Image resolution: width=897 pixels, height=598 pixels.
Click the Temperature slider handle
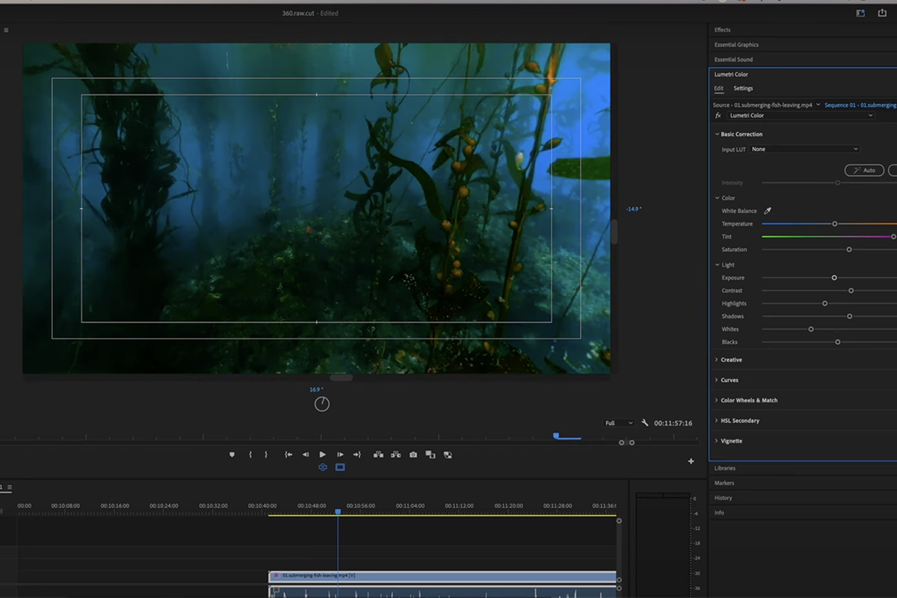click(835, 224)
